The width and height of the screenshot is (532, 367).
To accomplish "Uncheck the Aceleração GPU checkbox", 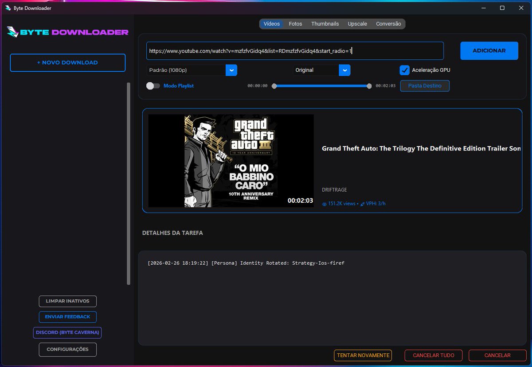I will point(404,70).
